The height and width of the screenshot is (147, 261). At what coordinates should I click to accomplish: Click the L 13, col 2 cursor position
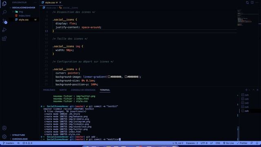click(x=178, y=143)
